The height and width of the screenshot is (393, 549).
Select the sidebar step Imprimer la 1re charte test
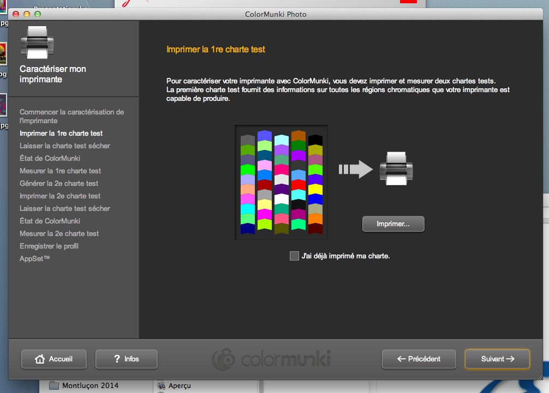(x=61, y=133)
